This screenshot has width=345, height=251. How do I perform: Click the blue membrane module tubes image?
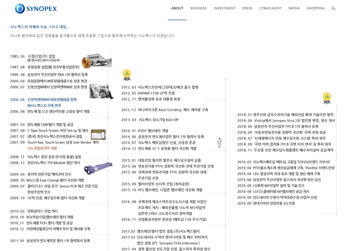click(x=98, y=168)
